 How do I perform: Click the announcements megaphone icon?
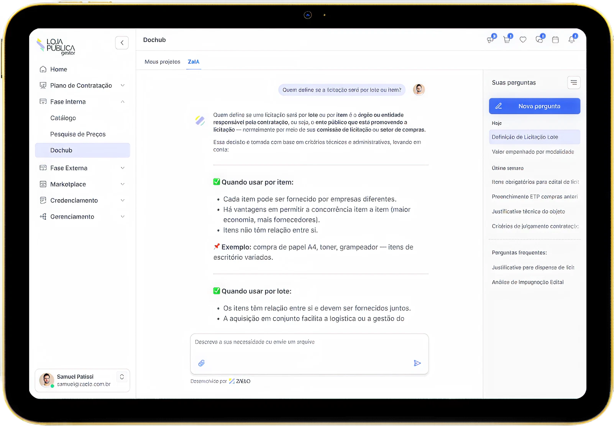click(x=490, y=39)
